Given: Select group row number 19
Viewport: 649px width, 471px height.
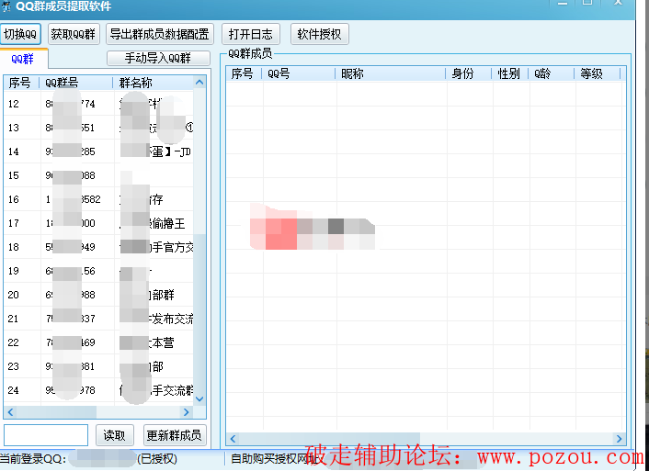Looking at the screenshot, I should coord(99,271).
